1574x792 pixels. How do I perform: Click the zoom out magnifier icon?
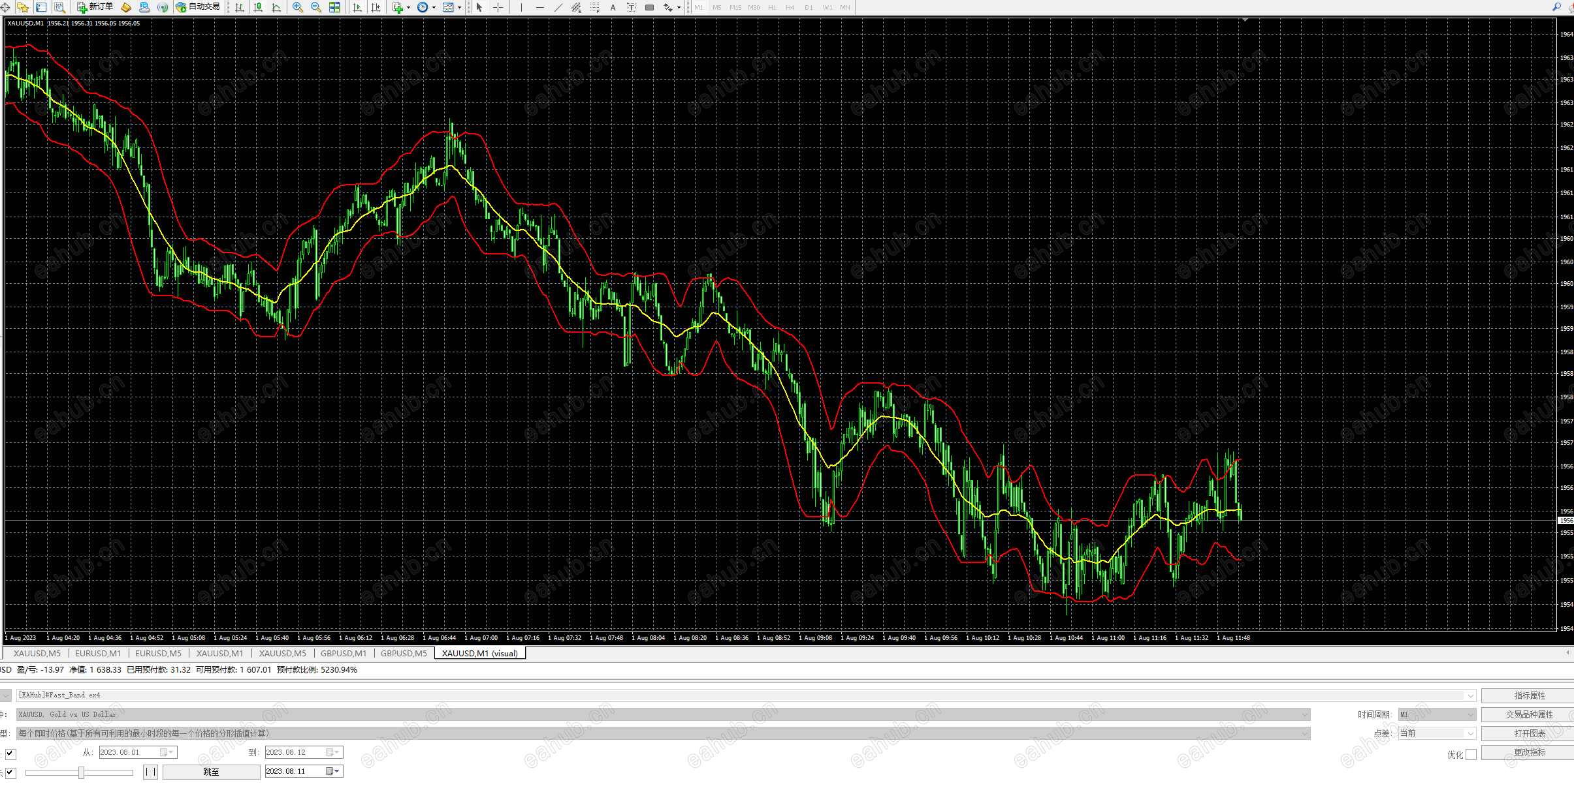(x=316, y=7)
